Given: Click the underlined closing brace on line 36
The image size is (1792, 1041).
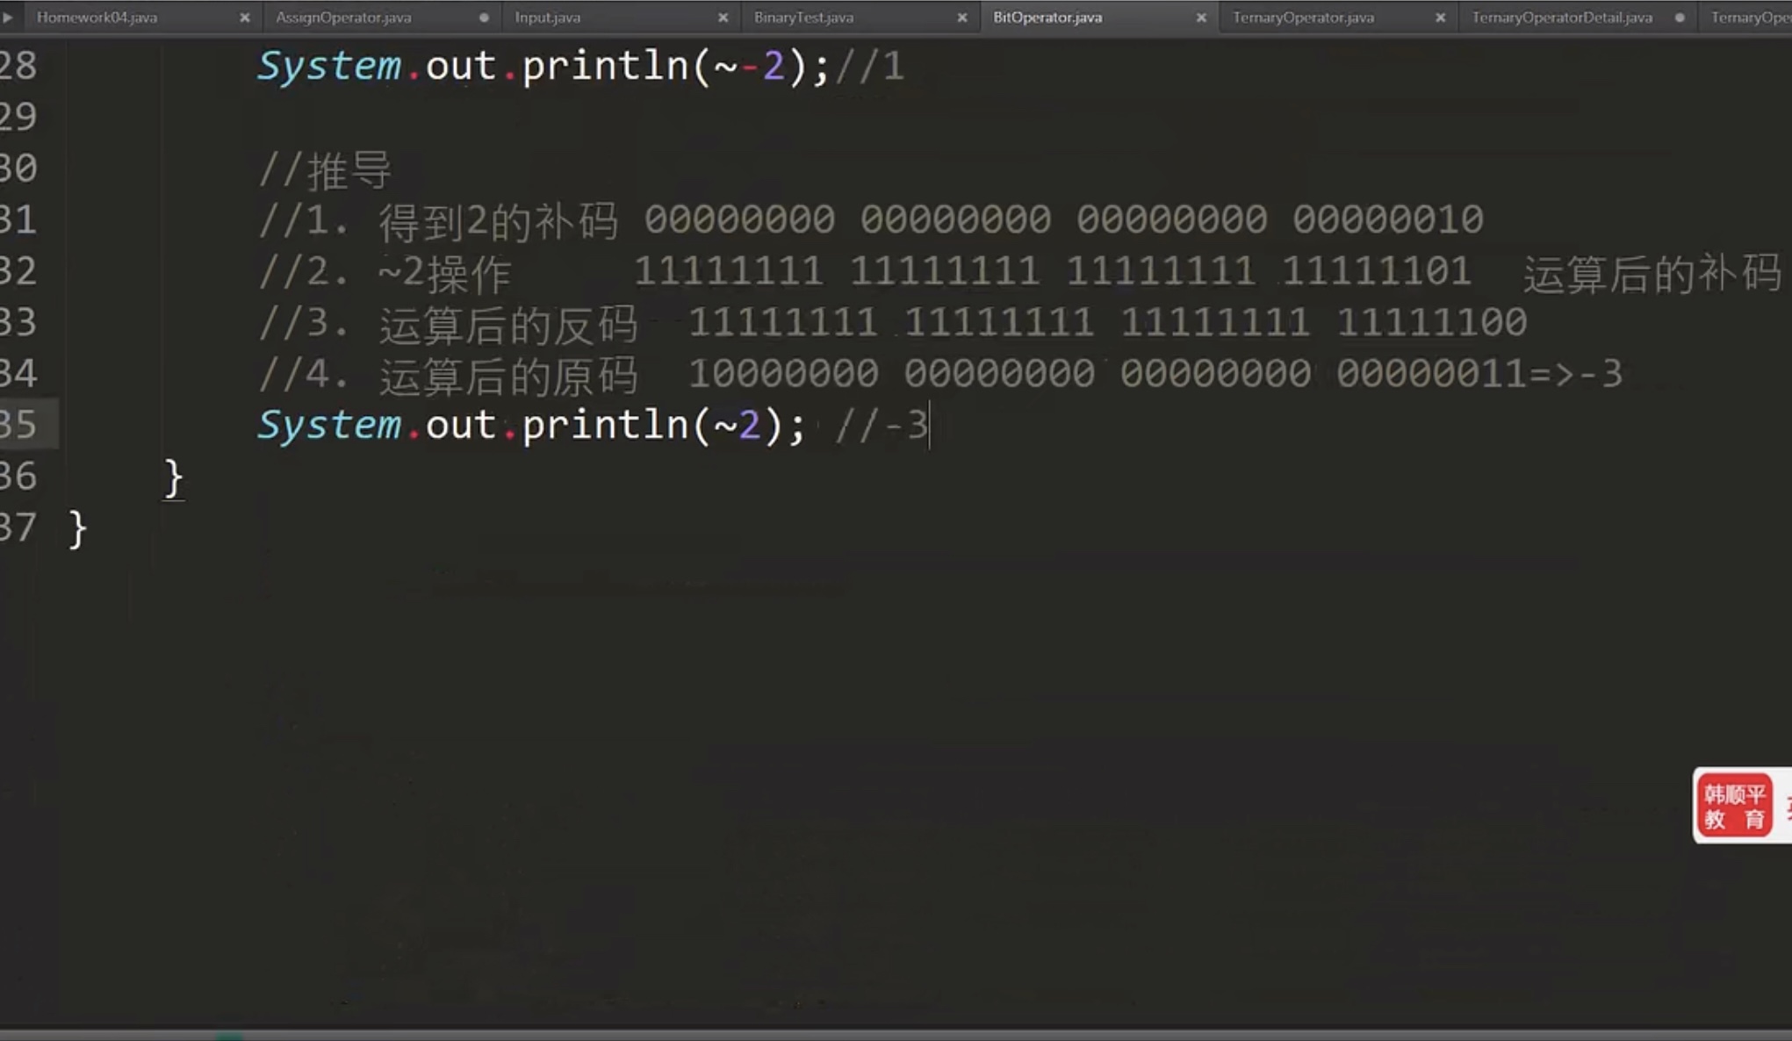Looking at the screenshot, I should click(173, 478).
